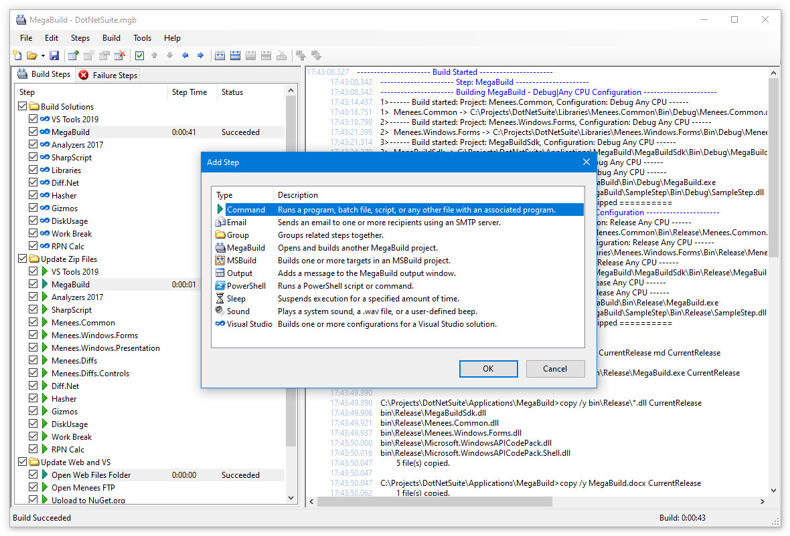This screenshot has width=790, height=536.
Task: Pick the Visual Studio step type
Action: pos(249,323)
